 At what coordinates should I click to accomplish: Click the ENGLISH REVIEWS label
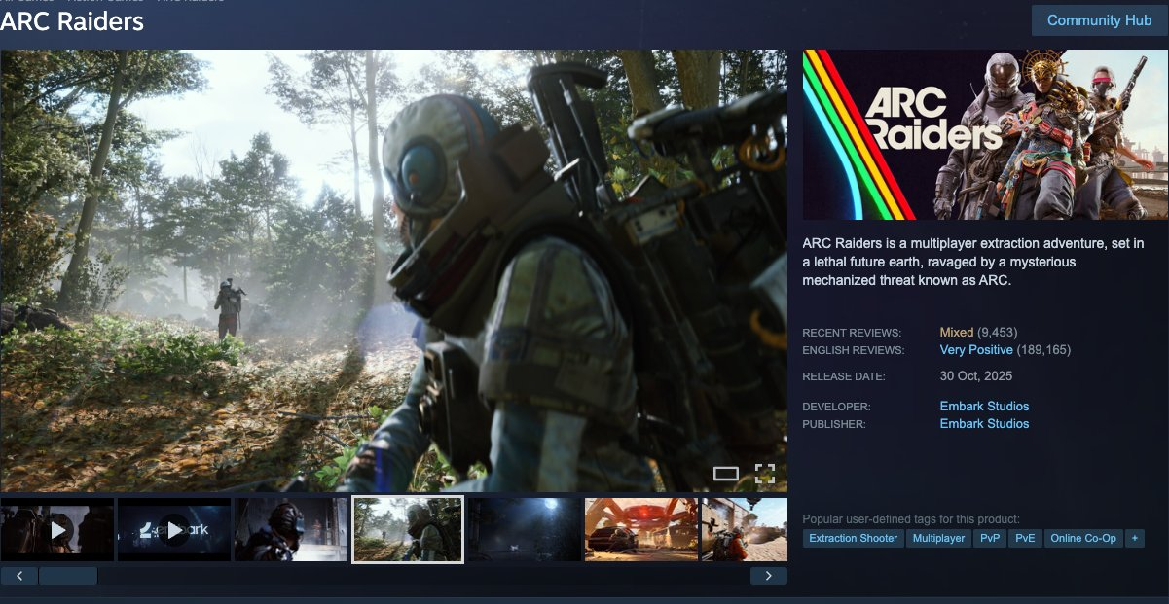[854, 350]
